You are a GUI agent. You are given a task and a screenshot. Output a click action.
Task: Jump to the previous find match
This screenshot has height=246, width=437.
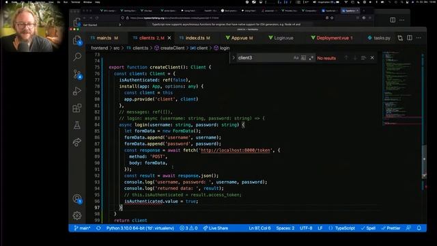pyautogui.click(x=346, y=57)
